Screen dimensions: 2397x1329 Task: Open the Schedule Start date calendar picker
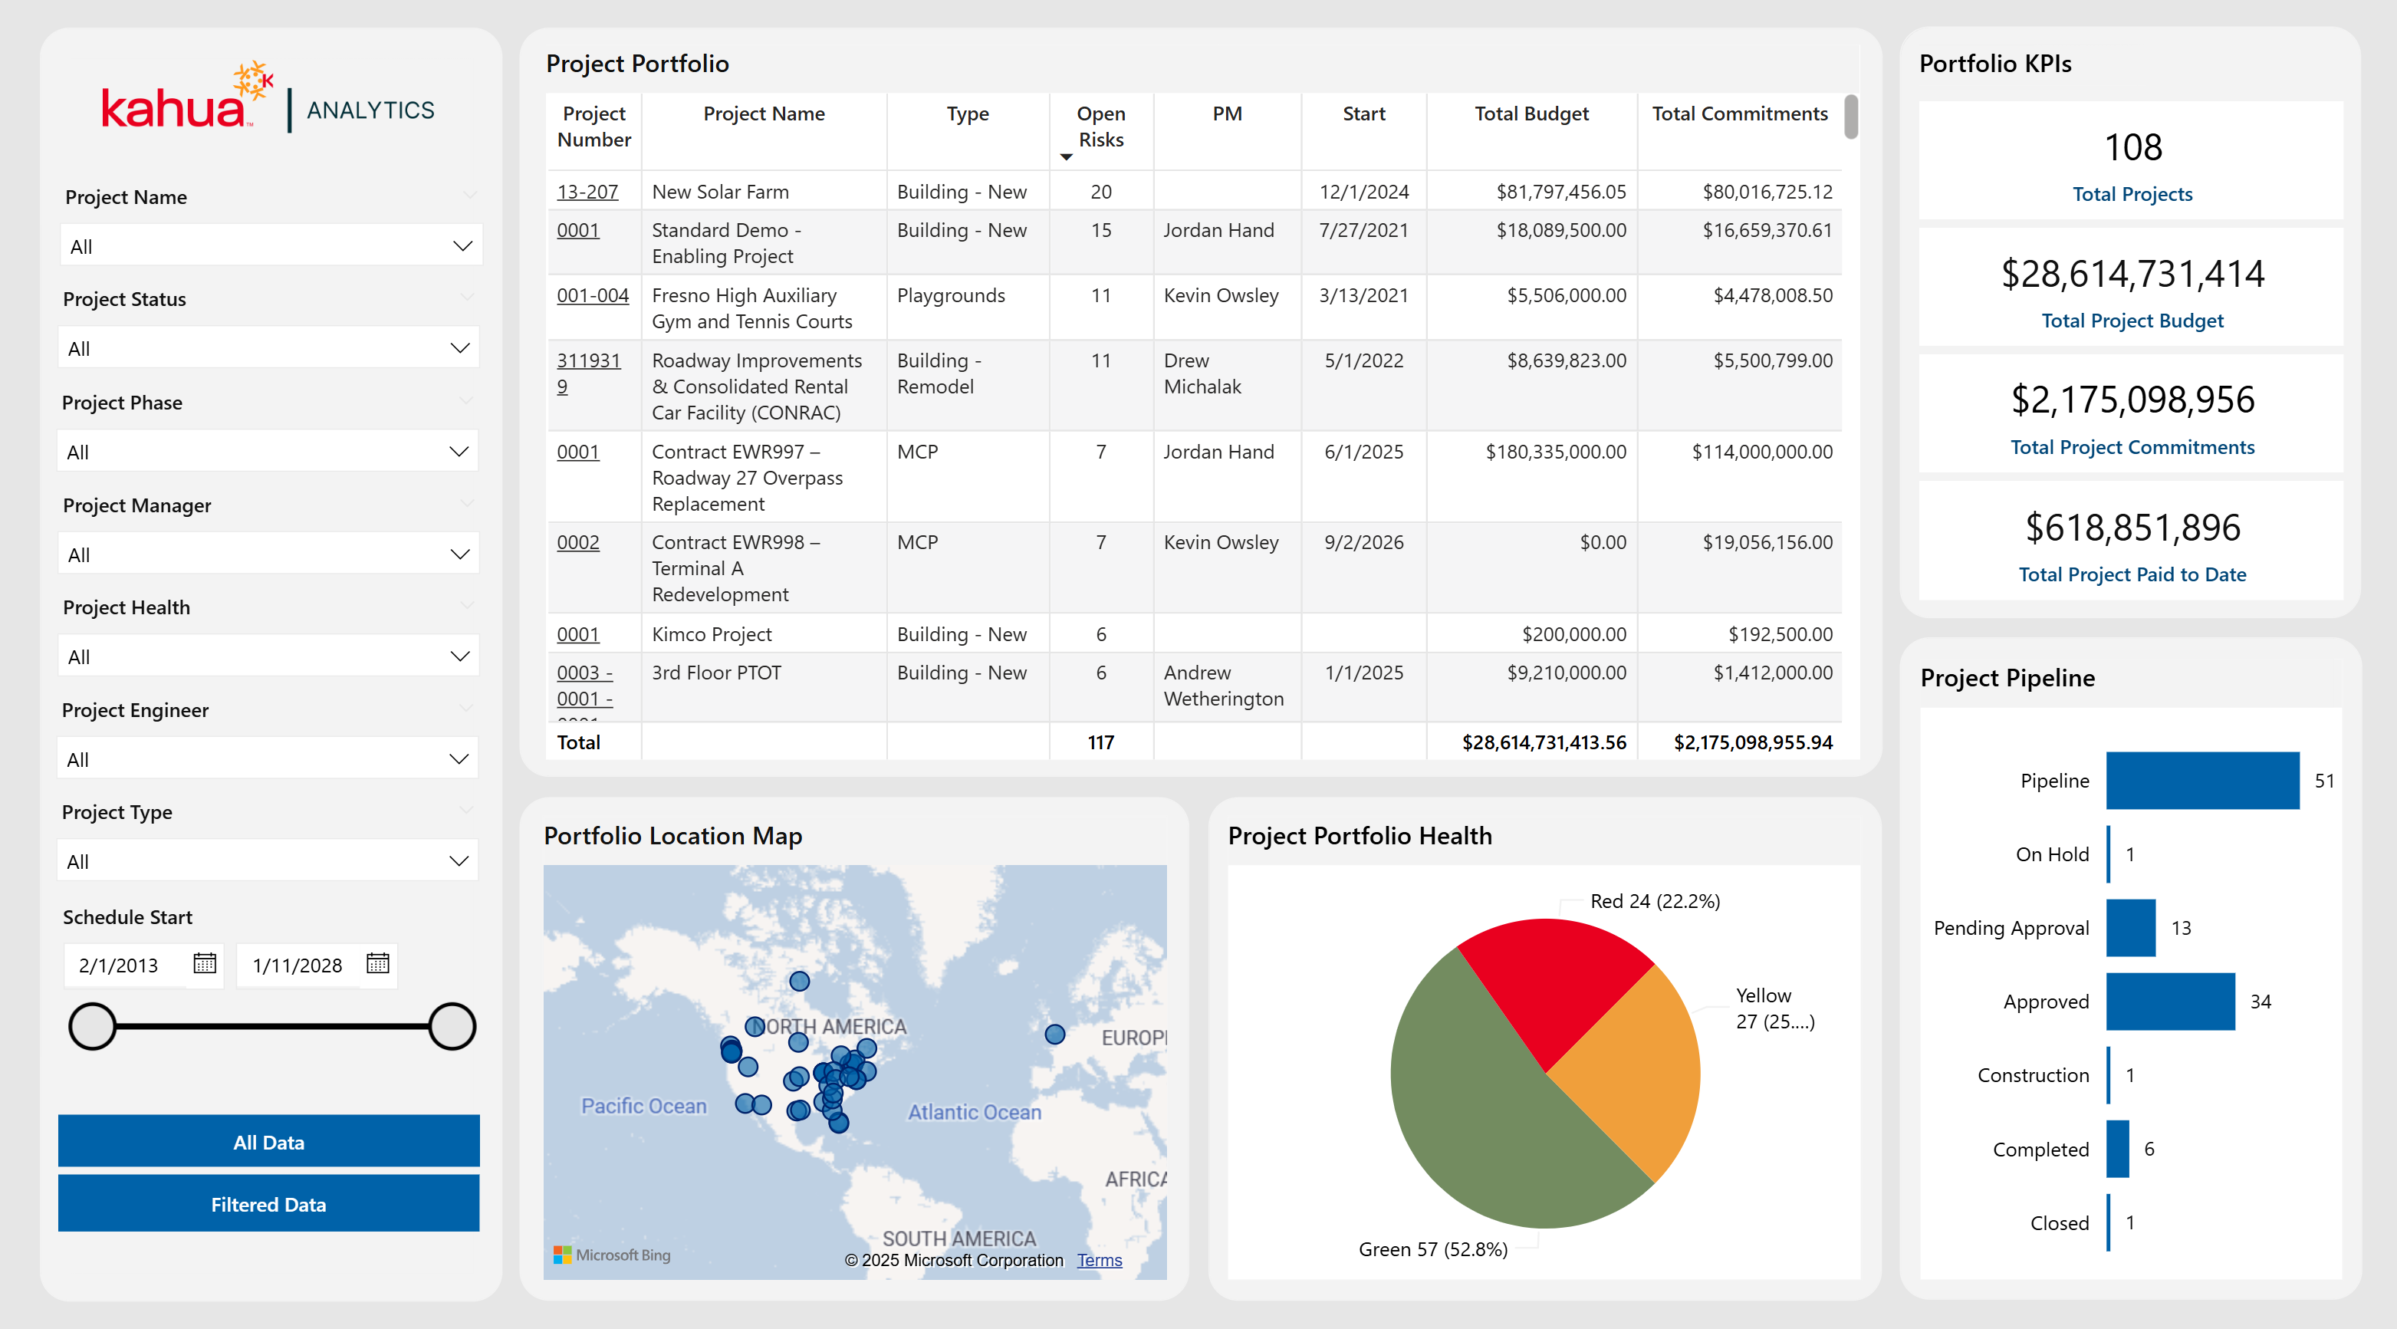tap(205, 963)
